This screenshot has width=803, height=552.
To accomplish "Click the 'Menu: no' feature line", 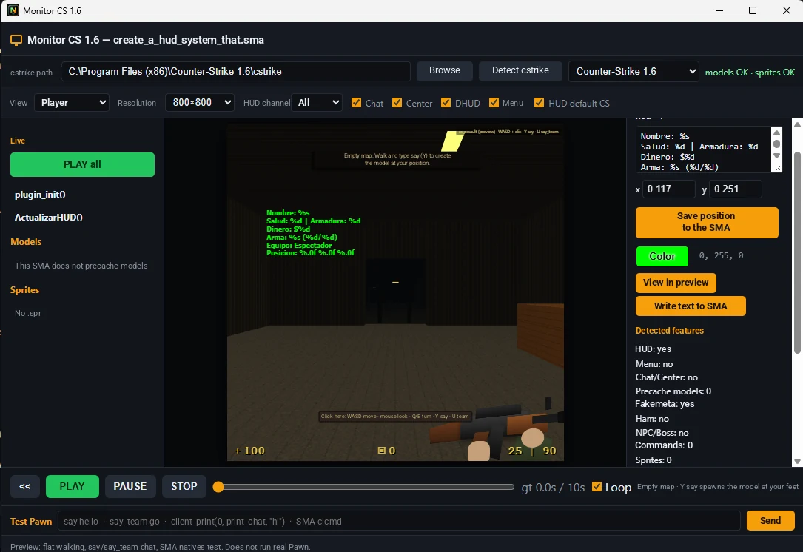I will [654, 364].
